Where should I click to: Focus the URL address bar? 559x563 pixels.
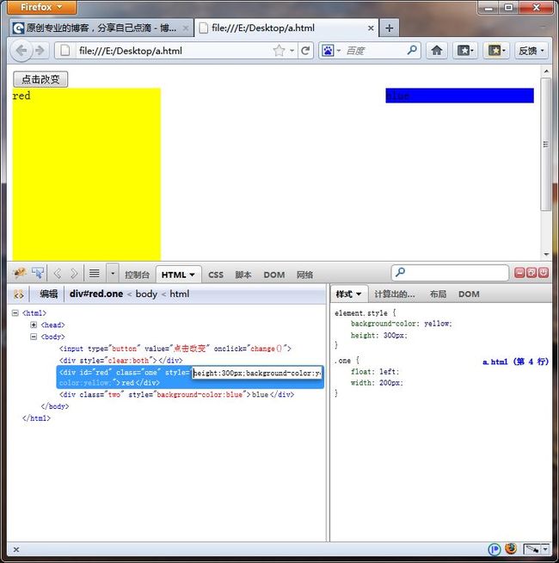tap(174, 51)
